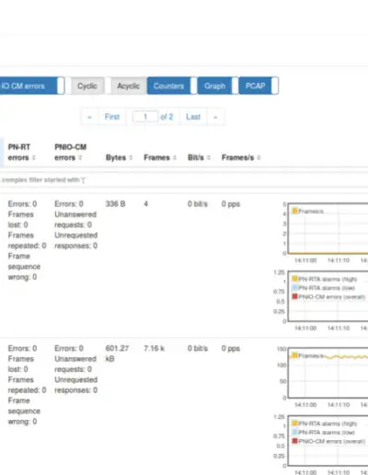Sort by PN-RT errors column

tap(21, 152)
